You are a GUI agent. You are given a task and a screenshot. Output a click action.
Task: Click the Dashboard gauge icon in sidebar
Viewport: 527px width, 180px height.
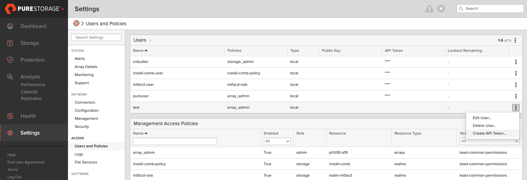click(x=10, y=26)
